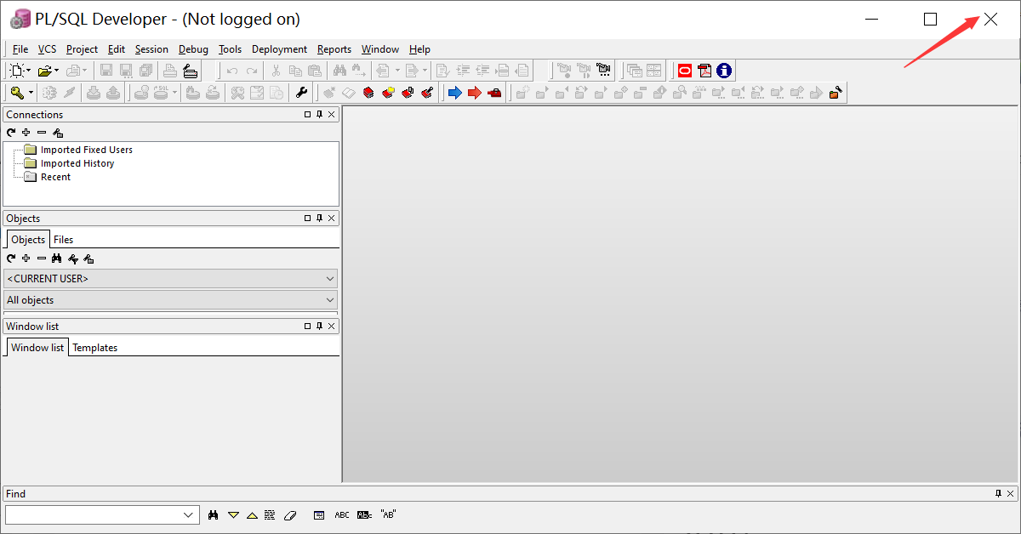Pin the Window list panel

click(320, 327)
